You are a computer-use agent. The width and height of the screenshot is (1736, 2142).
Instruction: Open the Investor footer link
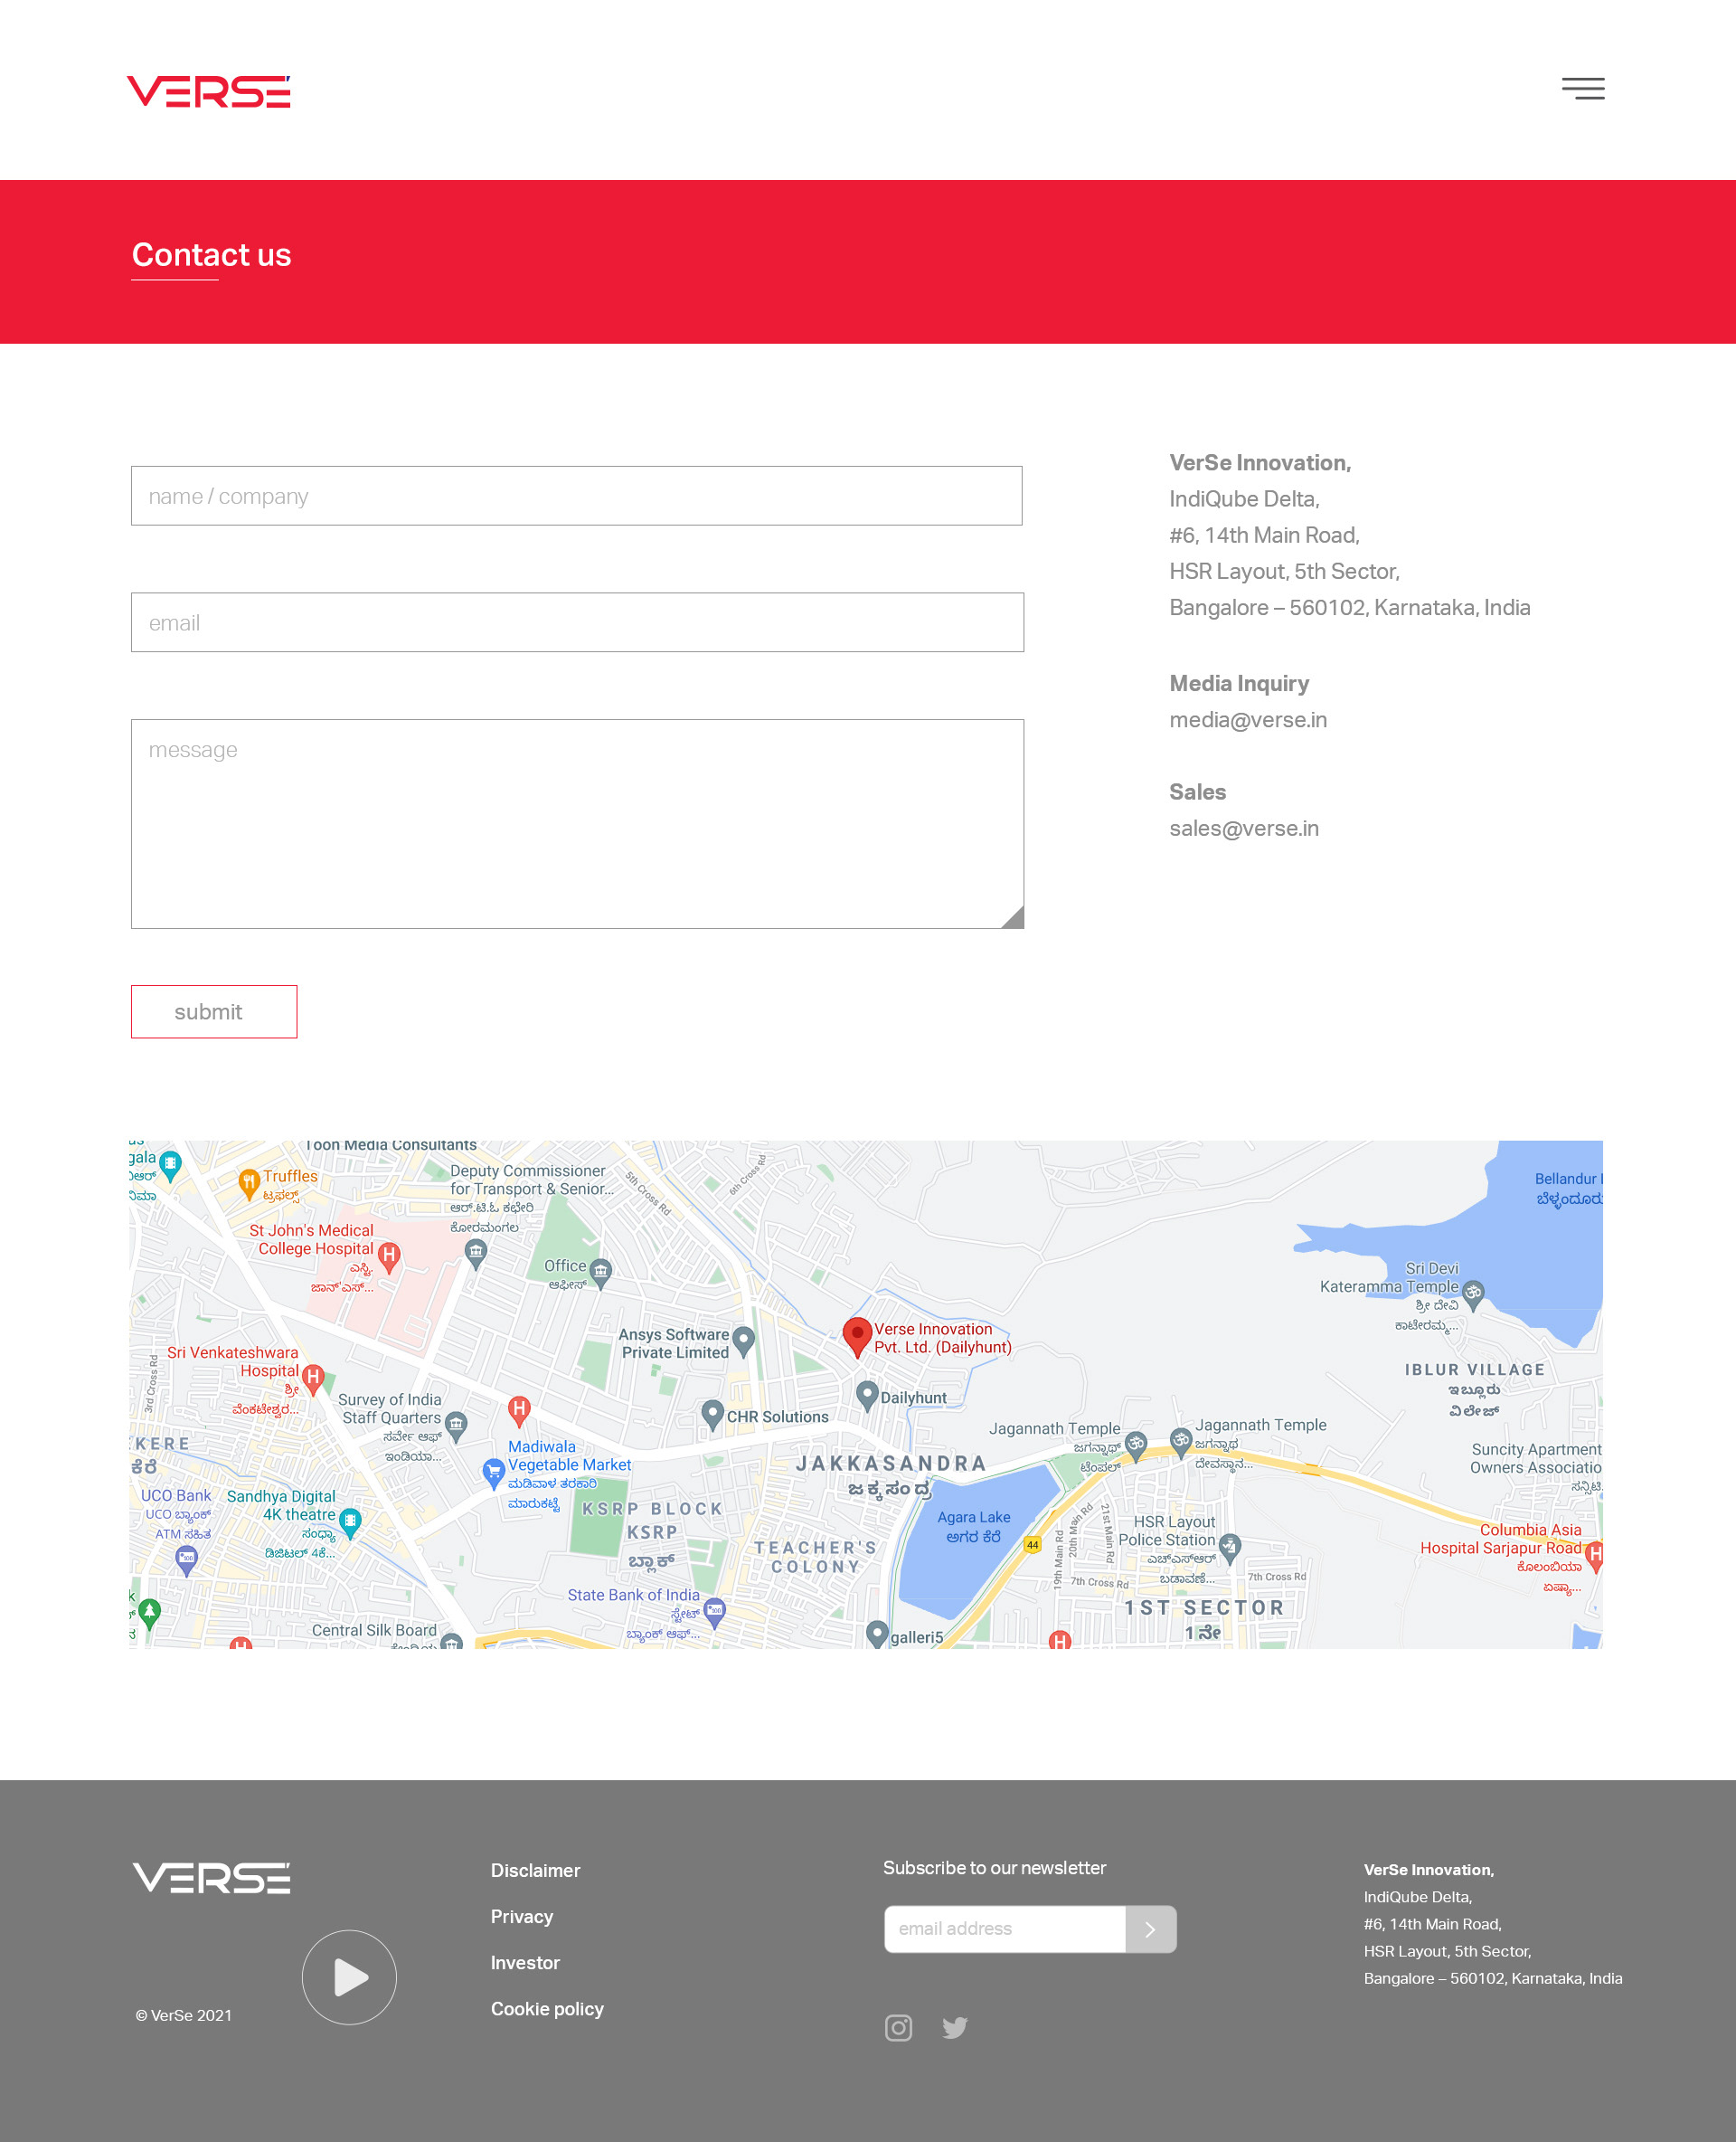(x=525, y=1963)
